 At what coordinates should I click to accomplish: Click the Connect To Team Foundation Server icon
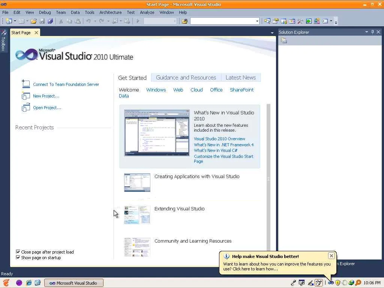coord(26,84)
